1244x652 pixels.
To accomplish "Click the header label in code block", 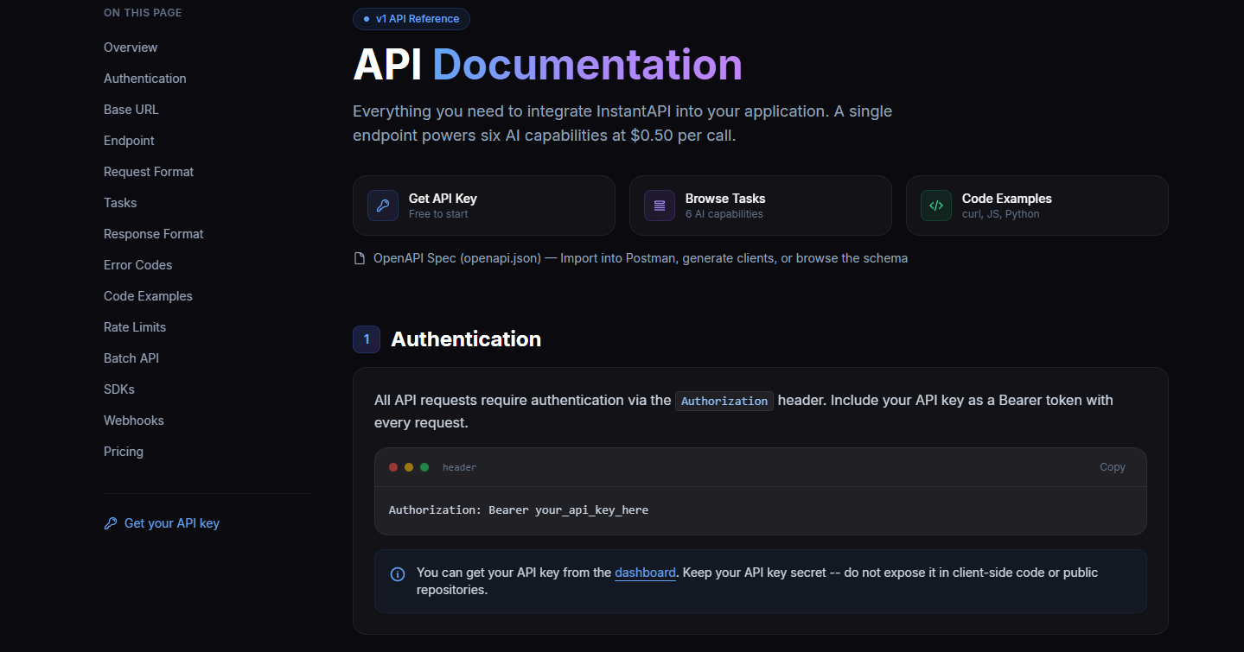I will click(459, 467).
